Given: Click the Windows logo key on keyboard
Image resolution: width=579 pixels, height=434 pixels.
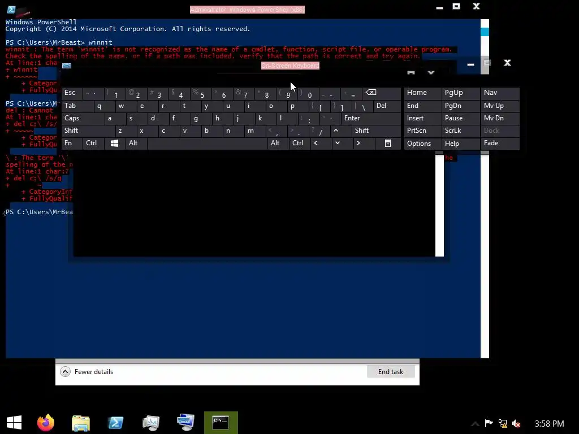Looking at the screenshot, I should point(114,143).
